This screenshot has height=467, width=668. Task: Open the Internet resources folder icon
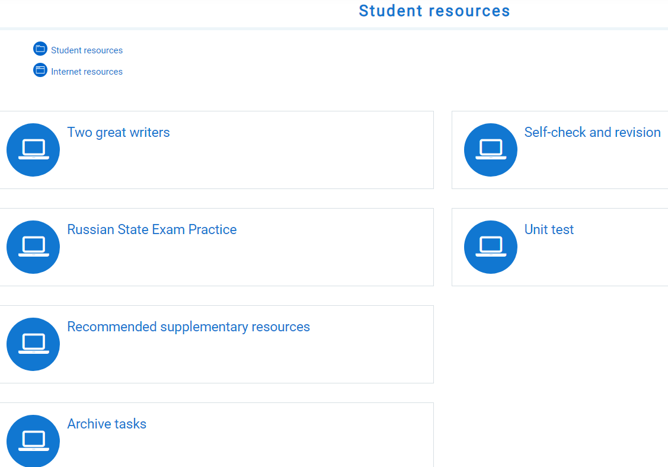(x=40, y=70)
